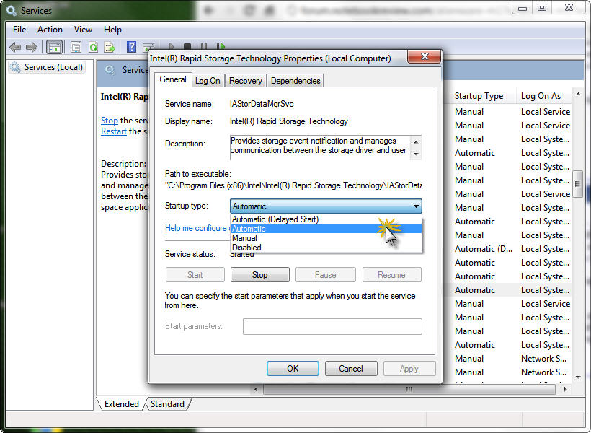Refresh the services list with the toolbar icon
The width and height of the screenshot is (591, 433).
[93, 47]
